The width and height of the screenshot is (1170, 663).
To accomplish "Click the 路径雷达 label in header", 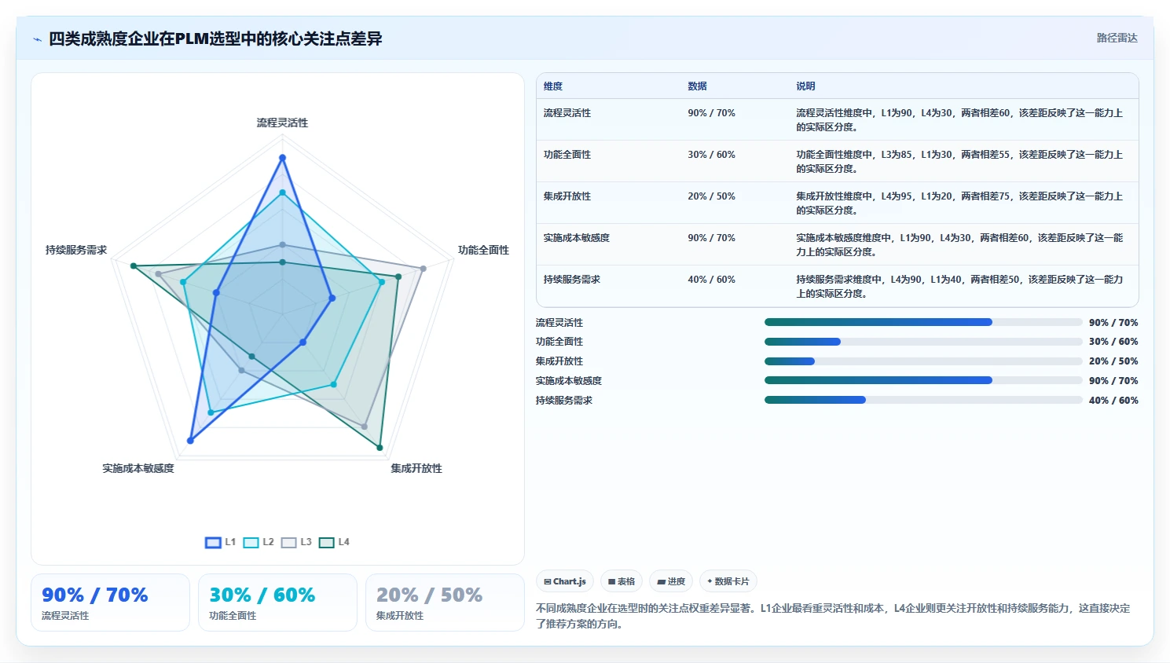I will tap(1117, 38).
